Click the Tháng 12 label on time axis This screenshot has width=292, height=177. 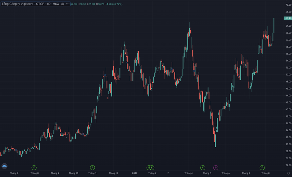[x=113, y=173]
